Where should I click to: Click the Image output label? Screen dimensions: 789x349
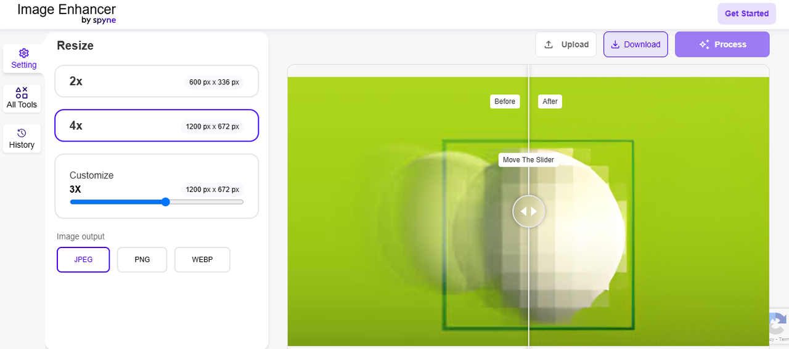(81, 236)
